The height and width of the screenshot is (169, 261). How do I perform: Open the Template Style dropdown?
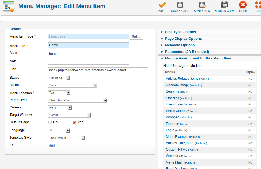coord(67,138)
